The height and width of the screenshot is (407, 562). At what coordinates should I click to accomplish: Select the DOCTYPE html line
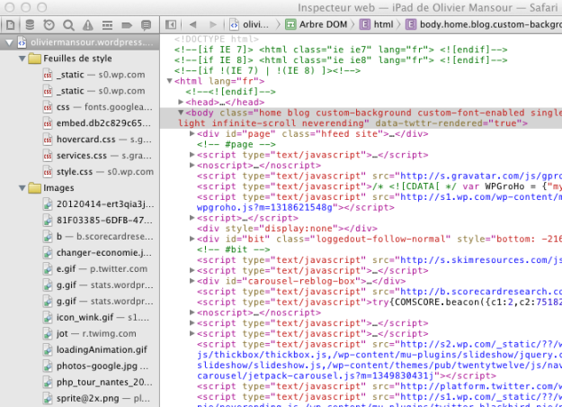(x=217, y=39)
